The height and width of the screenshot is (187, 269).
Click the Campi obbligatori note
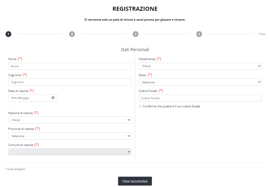tap(16, 169)
